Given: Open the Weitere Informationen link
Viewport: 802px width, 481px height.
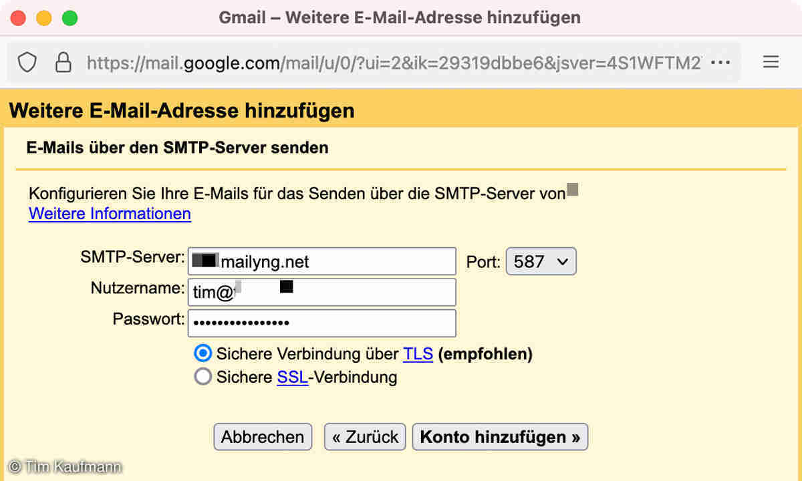Looking at the screenshot, I should point(110,214).
